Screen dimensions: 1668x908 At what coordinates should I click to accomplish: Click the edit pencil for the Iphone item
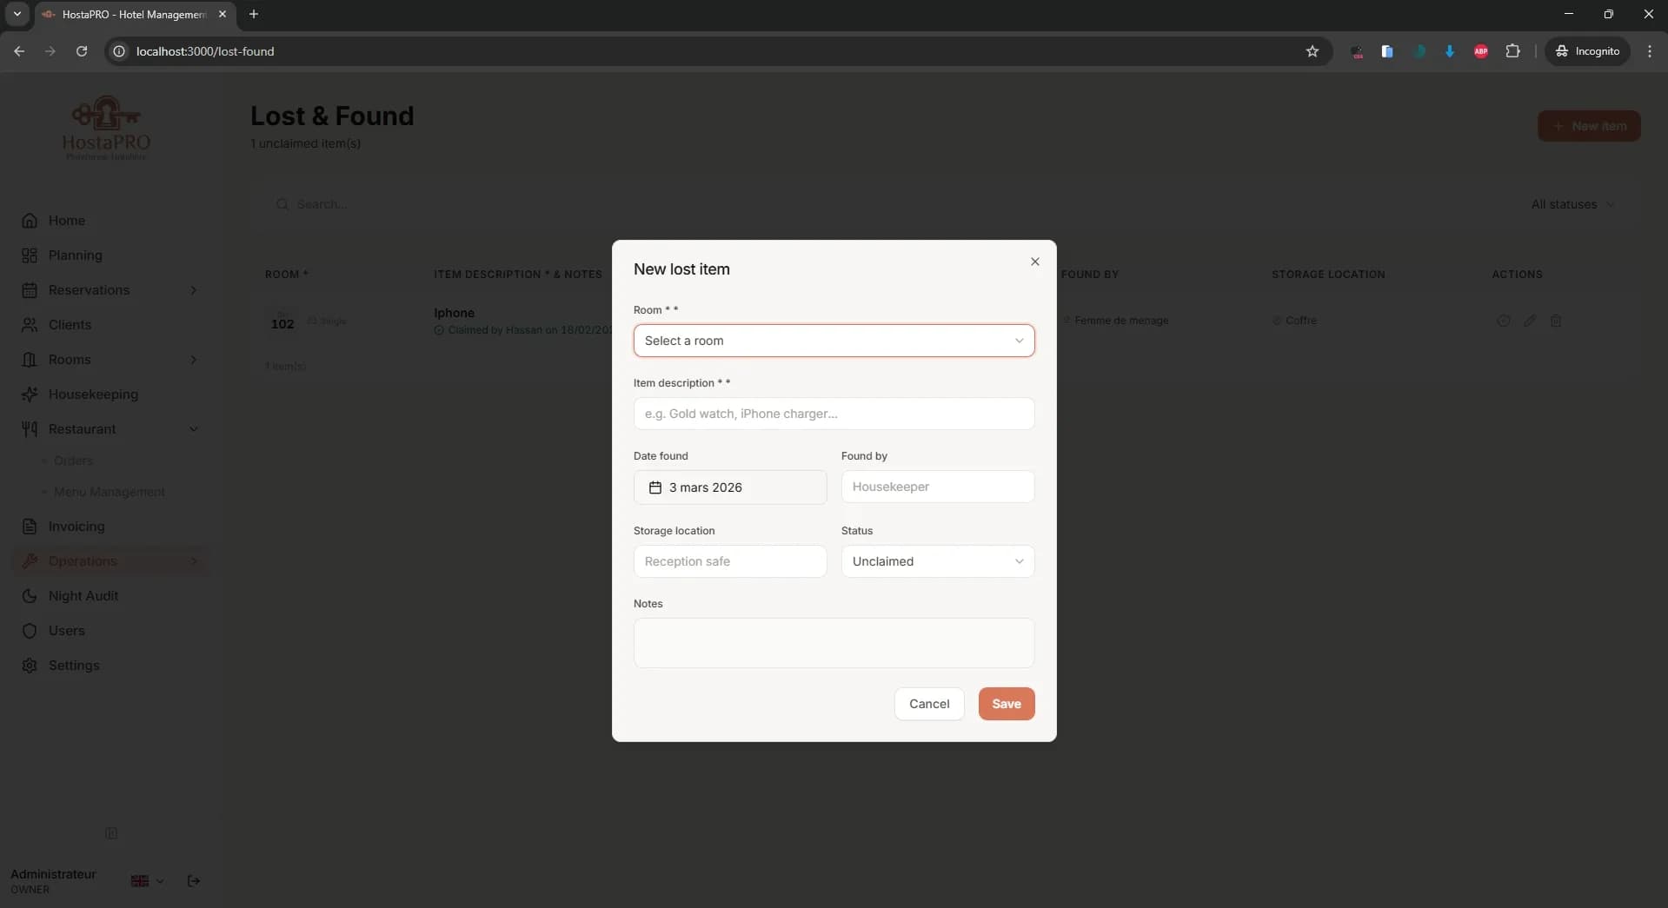[x=1530, y=321]
